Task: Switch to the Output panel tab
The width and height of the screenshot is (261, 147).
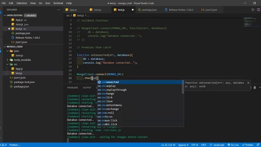Action: point(87,88)
